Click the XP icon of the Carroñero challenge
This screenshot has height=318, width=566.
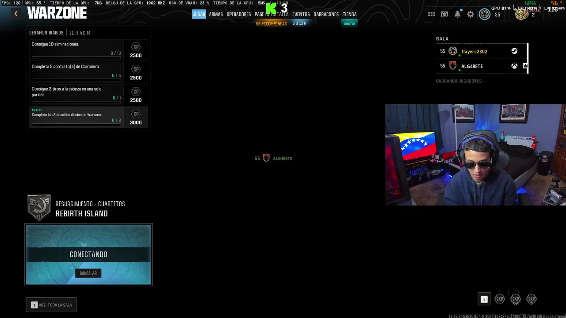coord(136,69)
